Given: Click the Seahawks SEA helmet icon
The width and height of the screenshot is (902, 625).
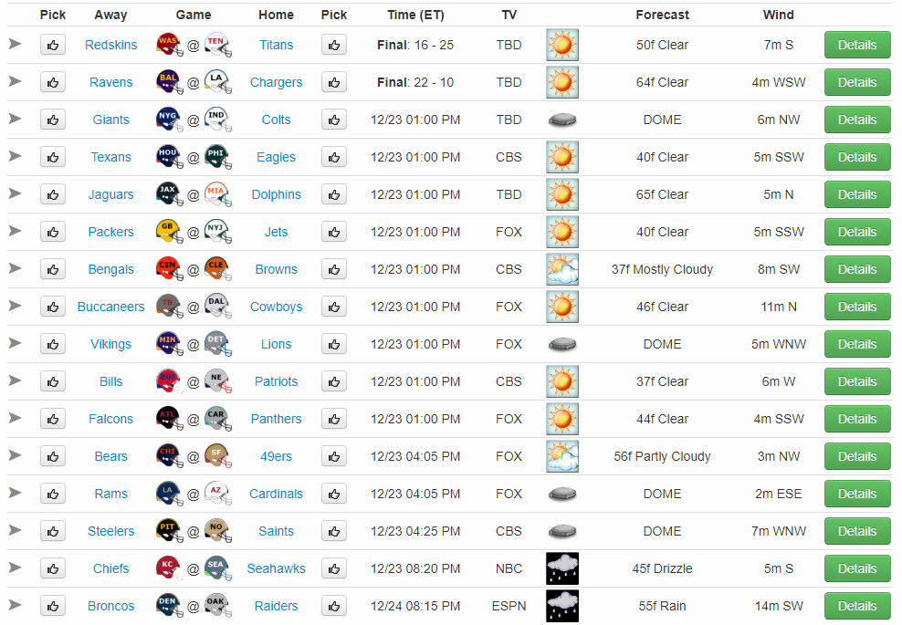Looking at the screenshot, I should [x=217, y=568].
